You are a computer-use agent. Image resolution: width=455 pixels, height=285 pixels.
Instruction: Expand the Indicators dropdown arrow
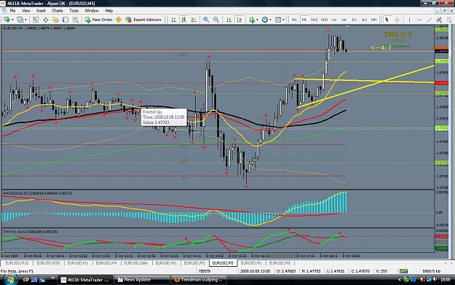(x=257, y=20)
